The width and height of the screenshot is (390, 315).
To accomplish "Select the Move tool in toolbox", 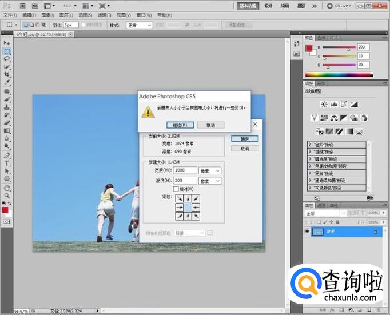I will 7,43.
